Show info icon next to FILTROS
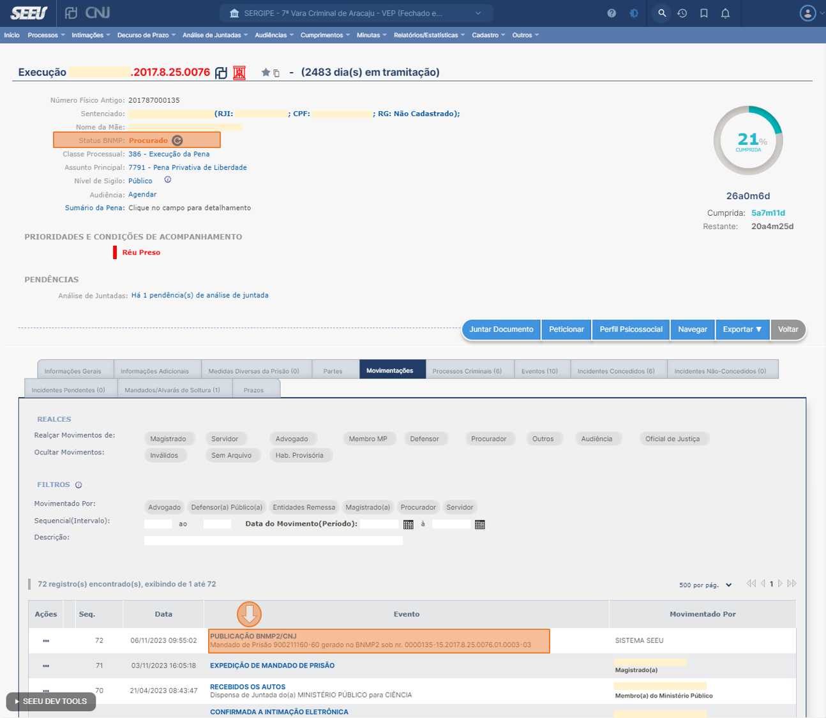Viewport: 826px width, 718px height. pos(79,485)
